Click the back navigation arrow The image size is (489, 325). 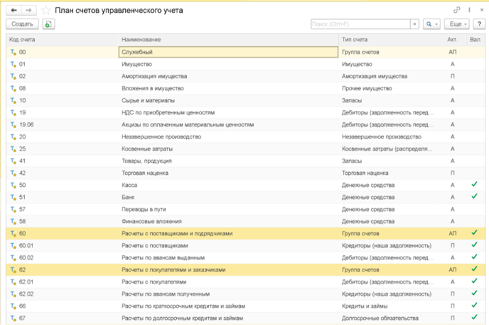(14, 10)
